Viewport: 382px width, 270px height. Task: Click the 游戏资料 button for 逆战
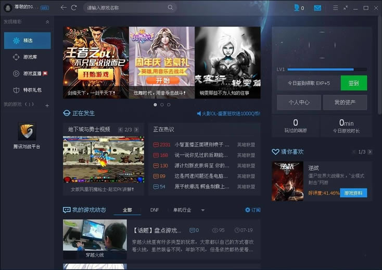point(353,193)
